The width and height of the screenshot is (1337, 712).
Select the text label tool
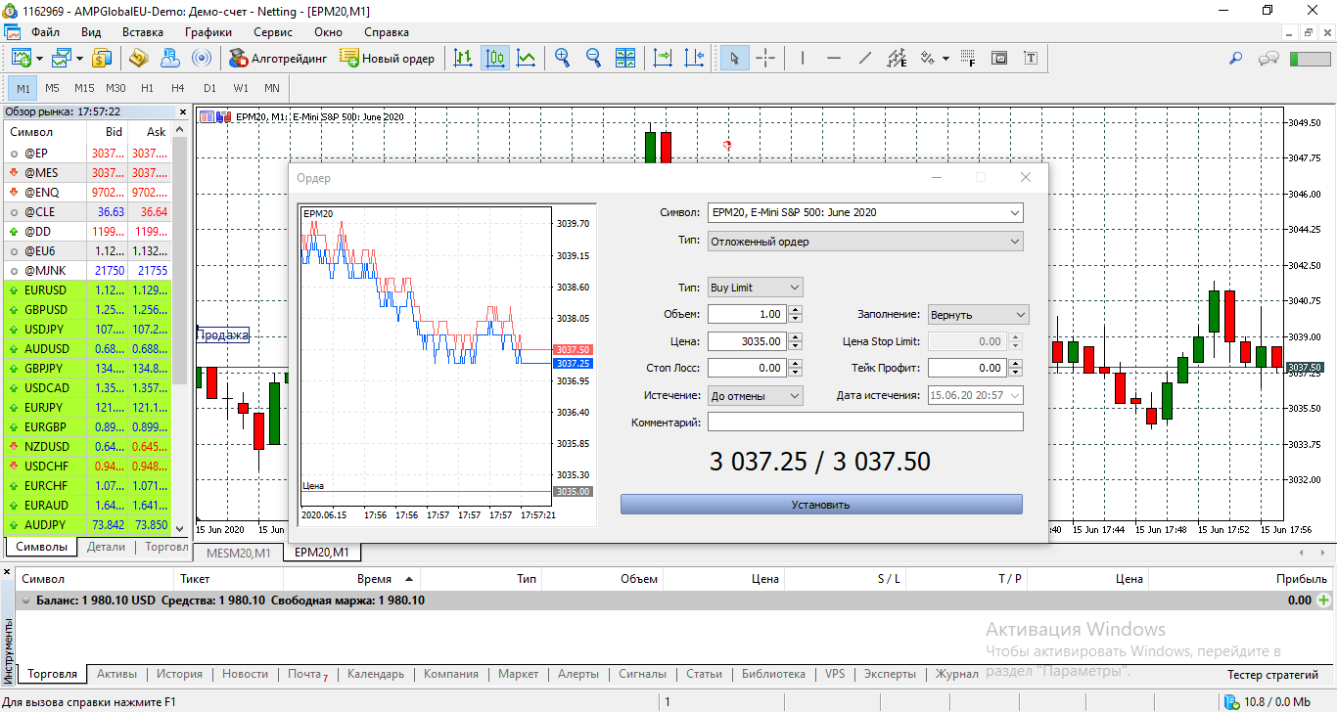pyautogui.click(x=1031, y=59)
